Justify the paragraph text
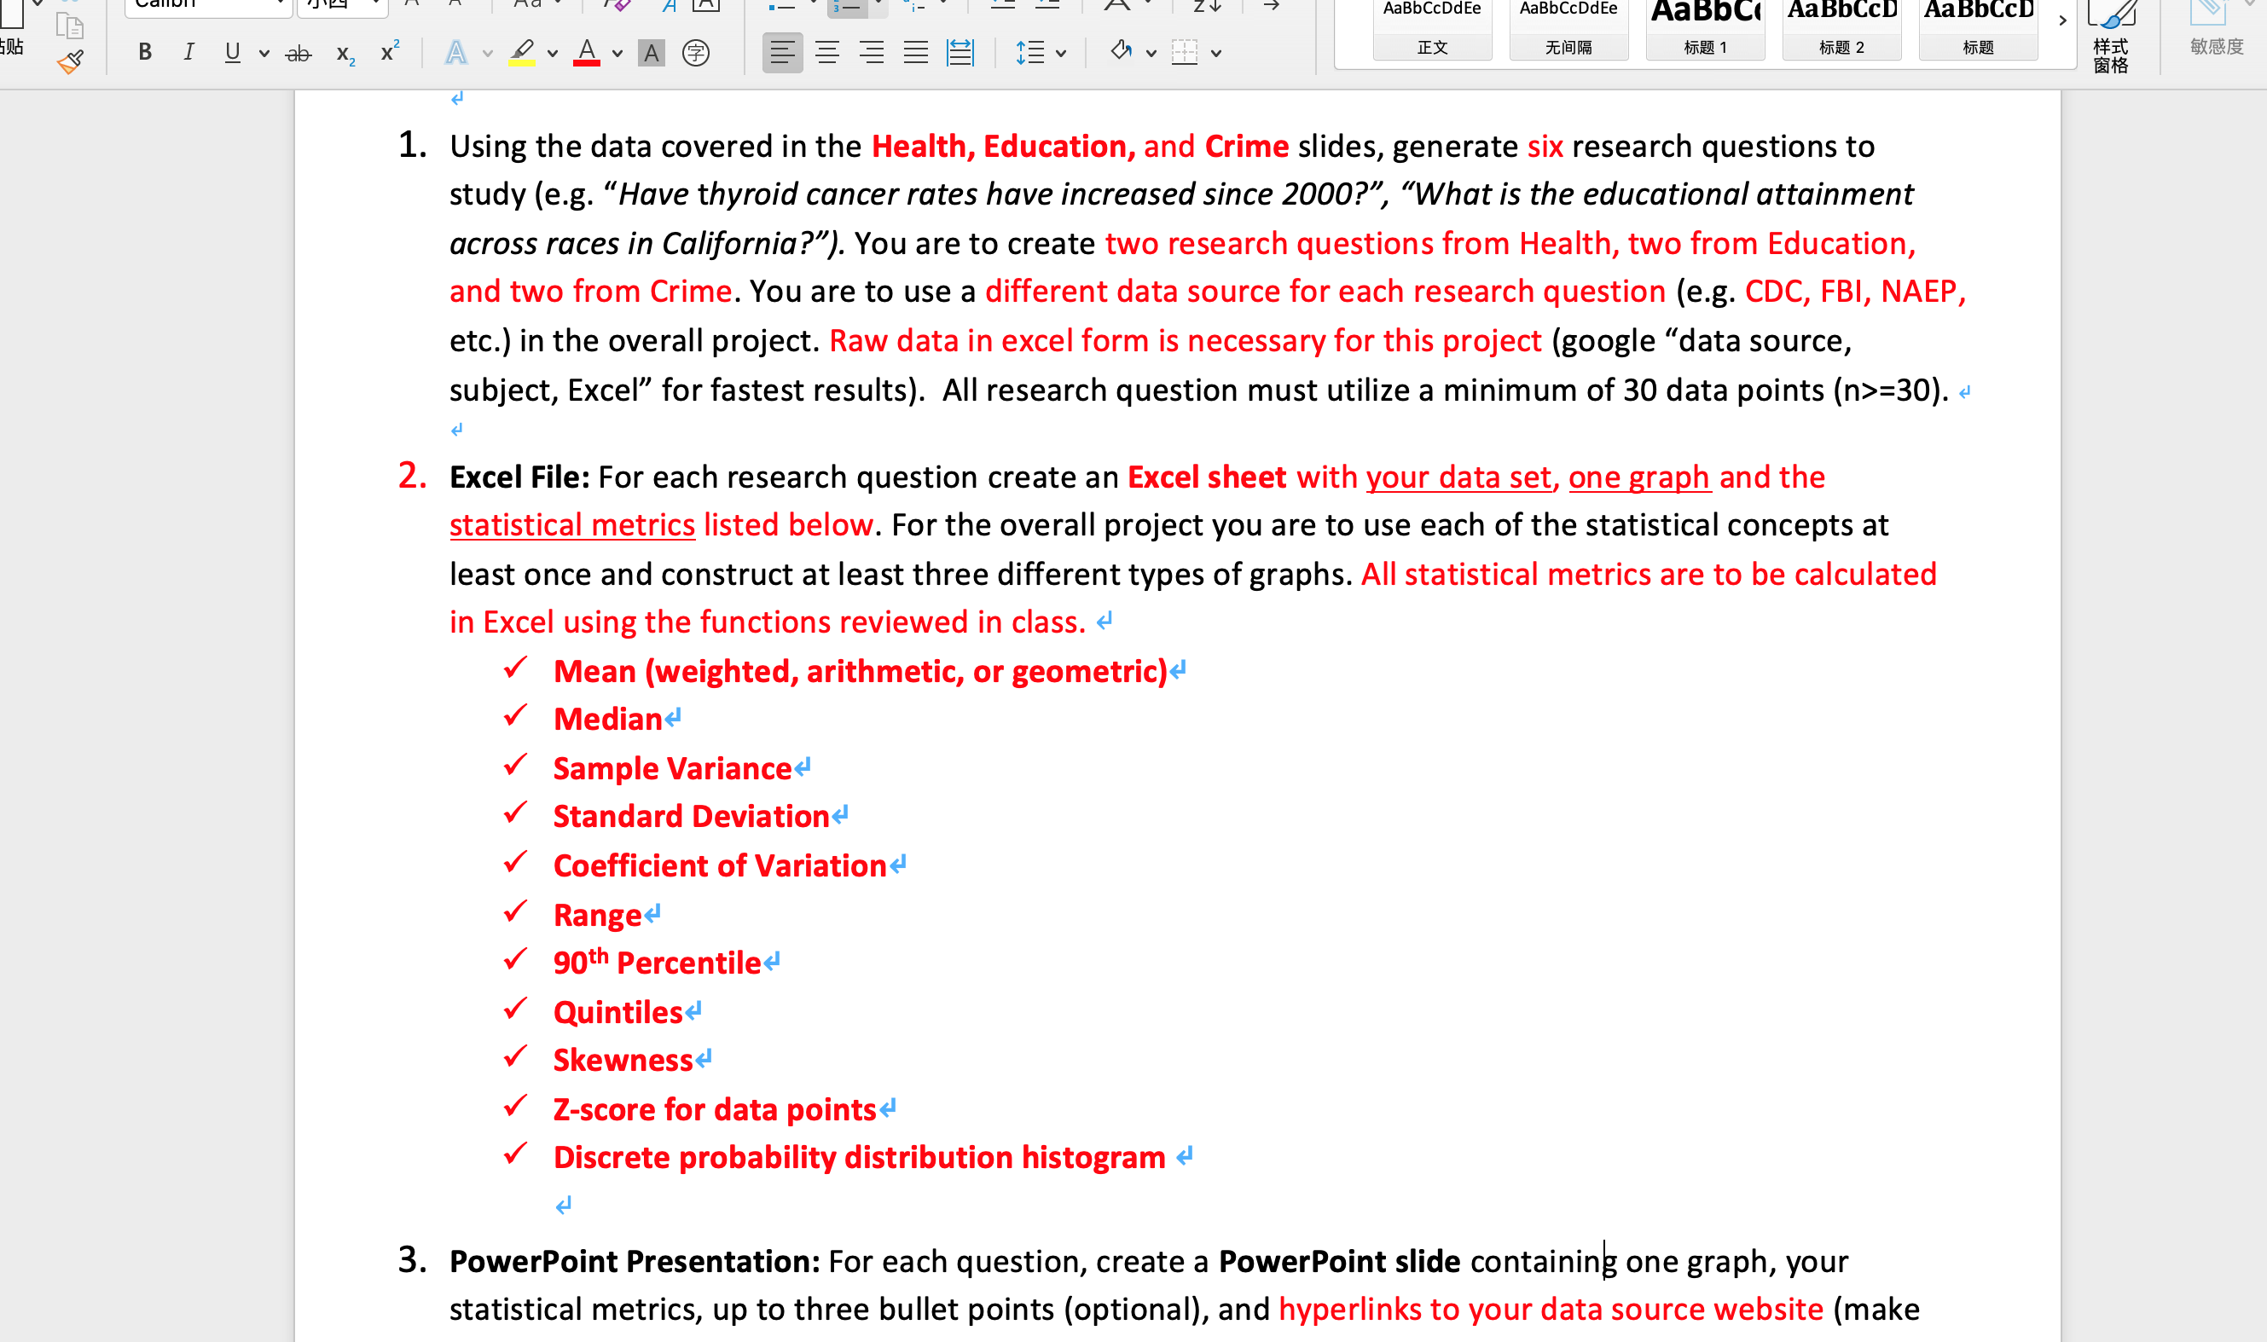The width and height of the screenshot is (2267, 1342). pyautogui.click(x=915, y=53)
